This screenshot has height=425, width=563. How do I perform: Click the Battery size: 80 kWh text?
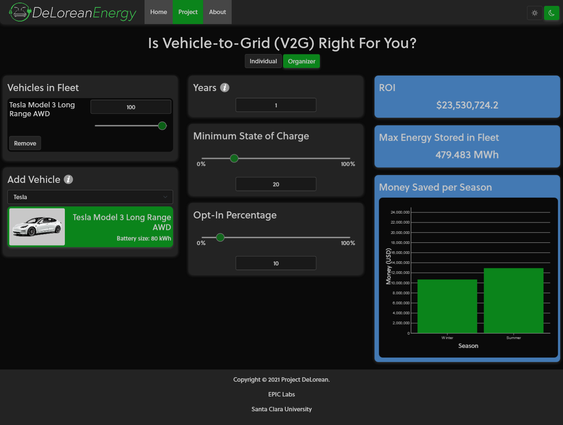pyautogui.click(x=144, y=238)
